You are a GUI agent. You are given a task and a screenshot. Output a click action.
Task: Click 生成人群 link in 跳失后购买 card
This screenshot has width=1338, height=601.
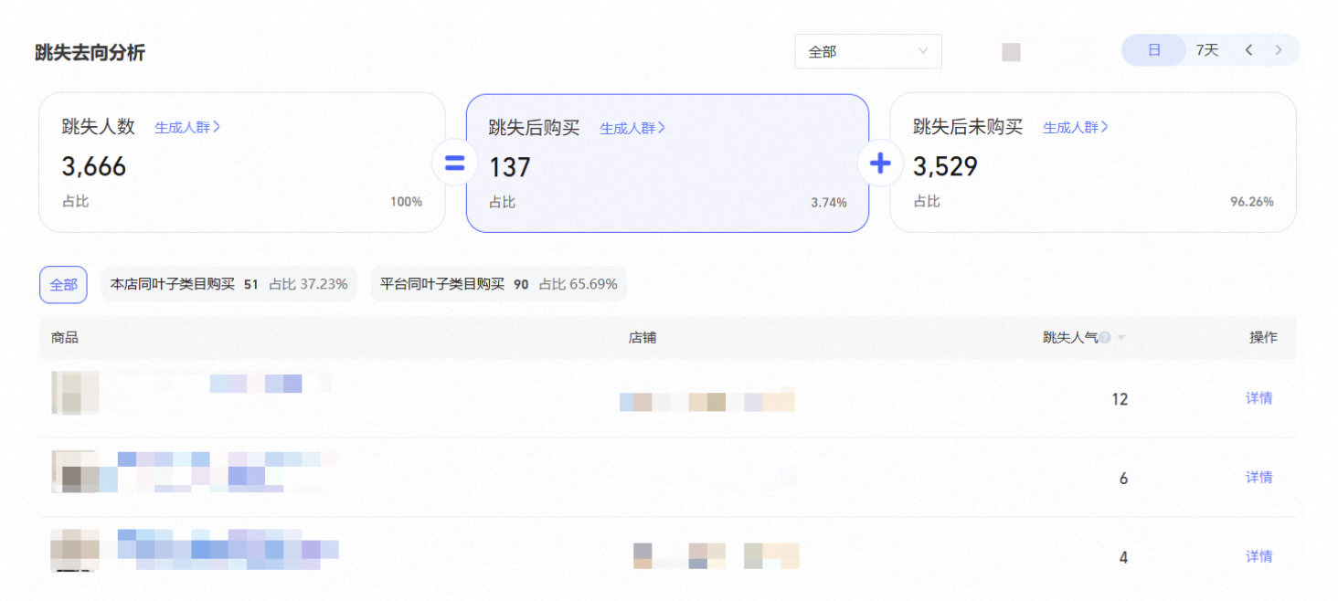632,129
